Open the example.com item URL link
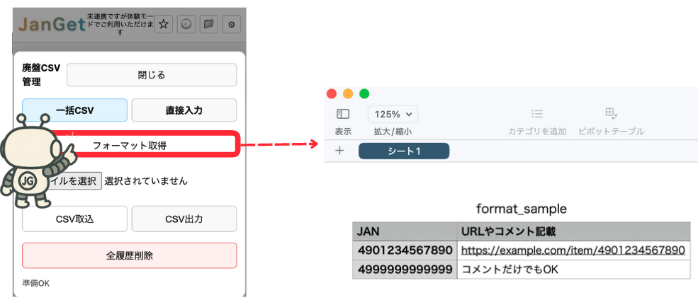This screenshot has height=300, width=698. pyautogui.click(x=573, y=250)
